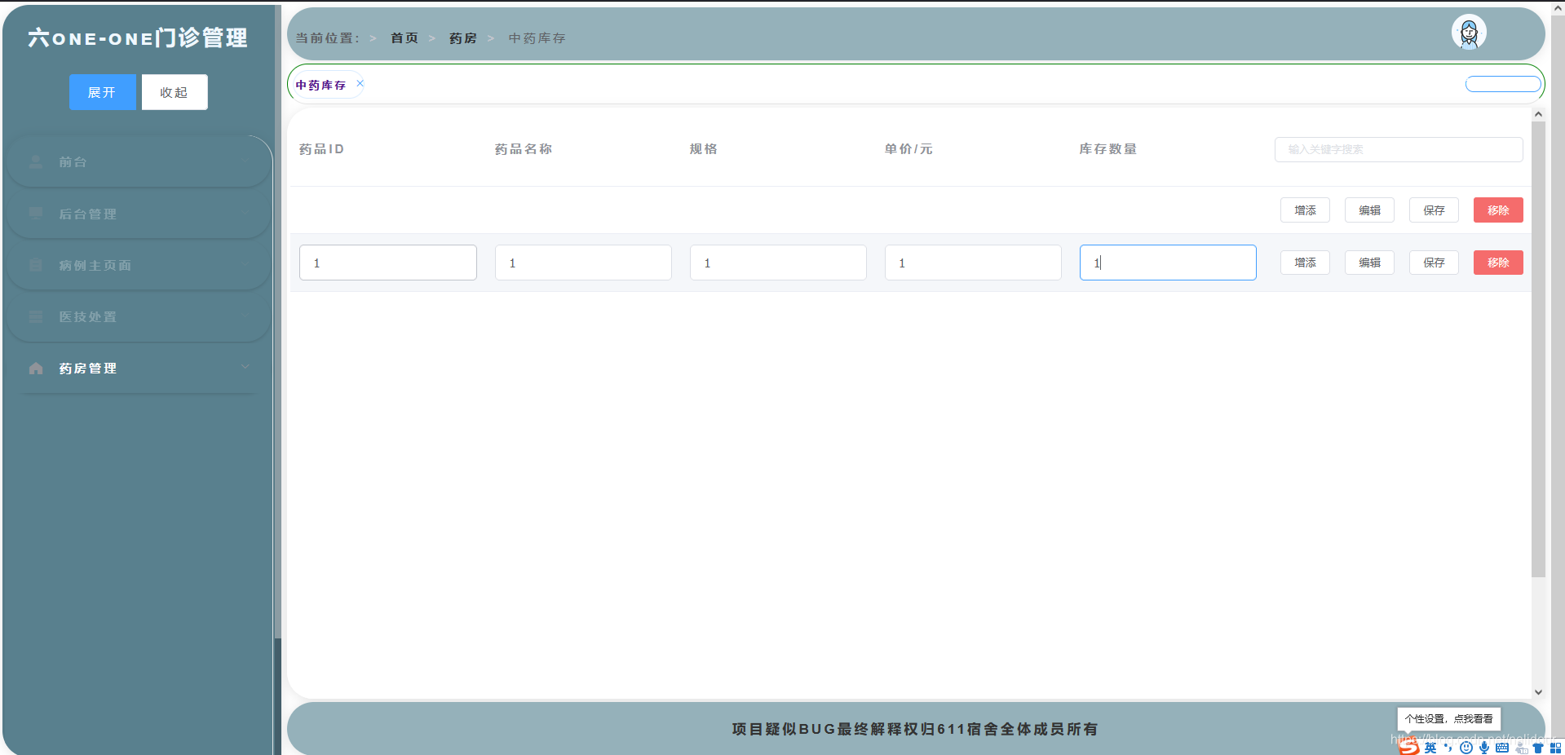Click red 移除 in the data row
This screenshot has height=755, width=1565.
pyautogui.click(x=1498, y=263)
